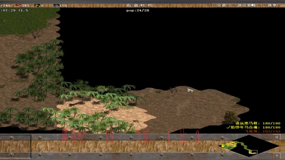Select the small animal near sand edge

[x=136, y=121]
